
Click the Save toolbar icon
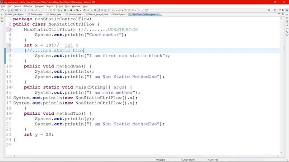click(x=9, y=10)
